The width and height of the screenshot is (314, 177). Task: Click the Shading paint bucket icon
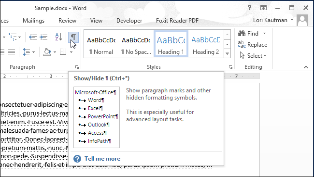[47, 52]
